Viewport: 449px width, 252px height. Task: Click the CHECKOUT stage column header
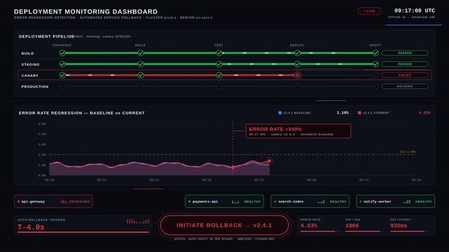click(x=62, y=45)
